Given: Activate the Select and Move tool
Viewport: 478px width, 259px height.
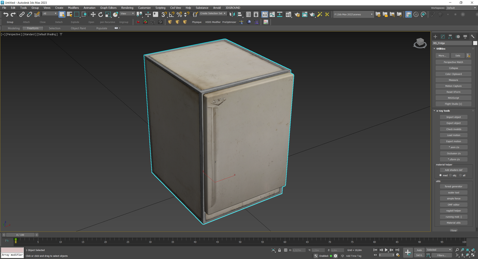Looking at the screenshot, I should click(x=93, y=15).
